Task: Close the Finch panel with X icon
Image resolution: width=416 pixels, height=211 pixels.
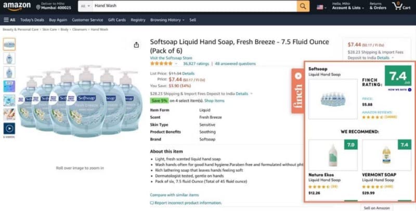Action: pyautogui.click(x=298, y=76)
